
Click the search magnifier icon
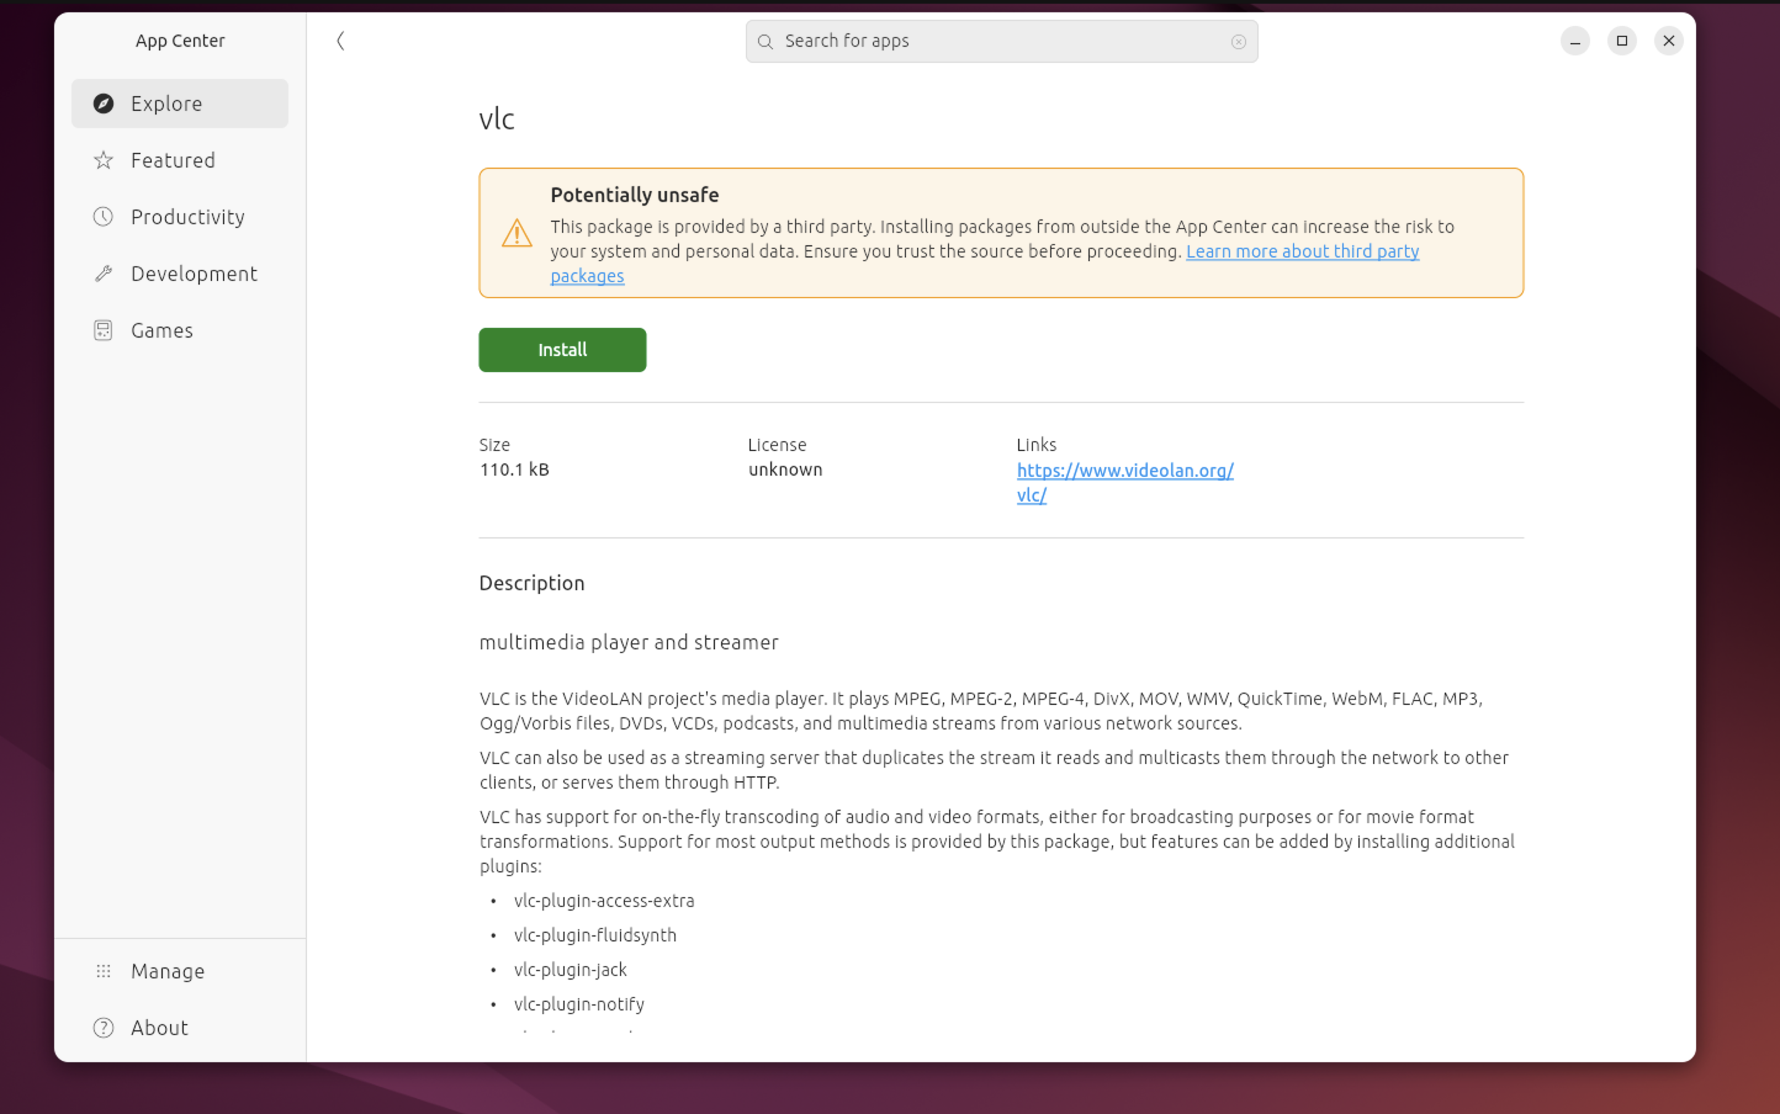pyautogui.click(x=765, y=41)
